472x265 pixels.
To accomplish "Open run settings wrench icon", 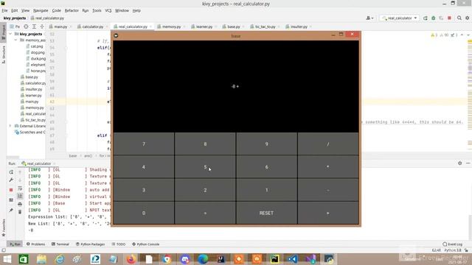I will (11, 180).
